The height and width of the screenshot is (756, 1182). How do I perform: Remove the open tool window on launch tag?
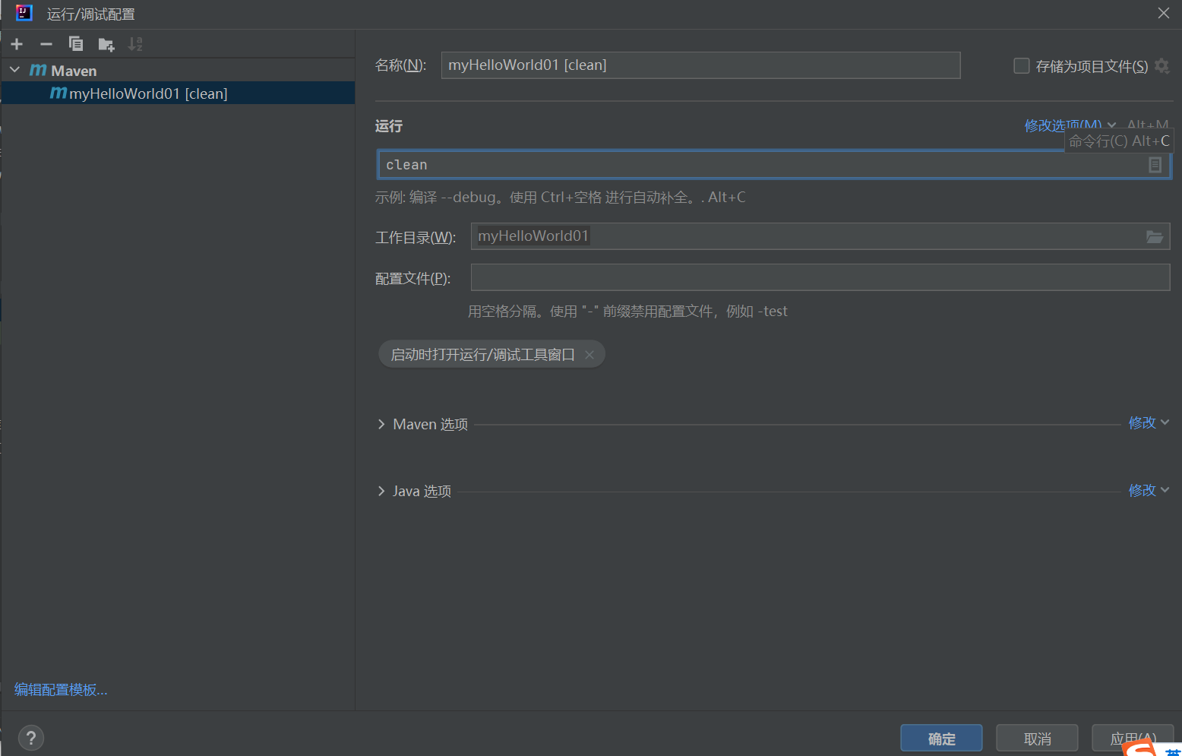(589, 355)
